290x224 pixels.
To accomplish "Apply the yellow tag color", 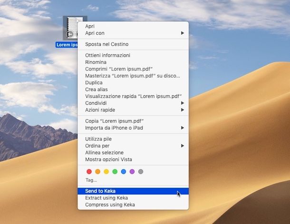I will [x=106, y=172].
